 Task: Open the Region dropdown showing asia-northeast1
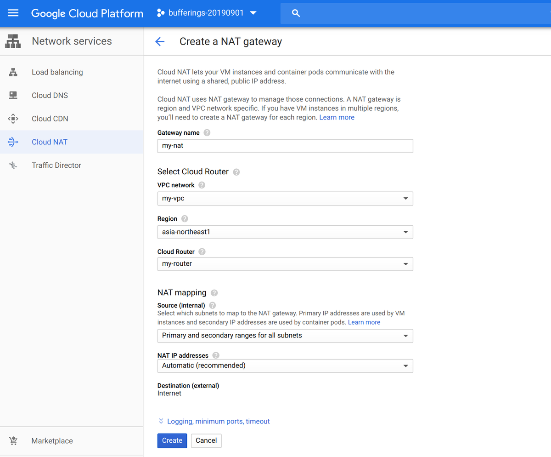(285, 232)
